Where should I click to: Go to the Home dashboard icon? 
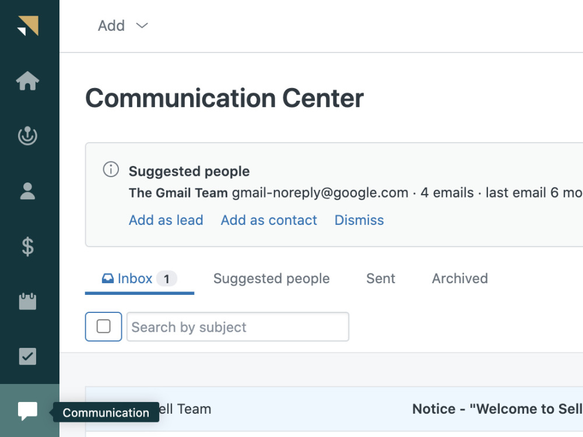point(28,80)
